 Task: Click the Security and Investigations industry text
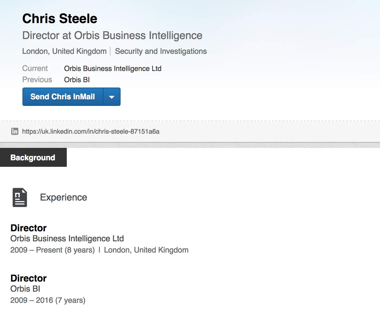(x=161, y=51)
